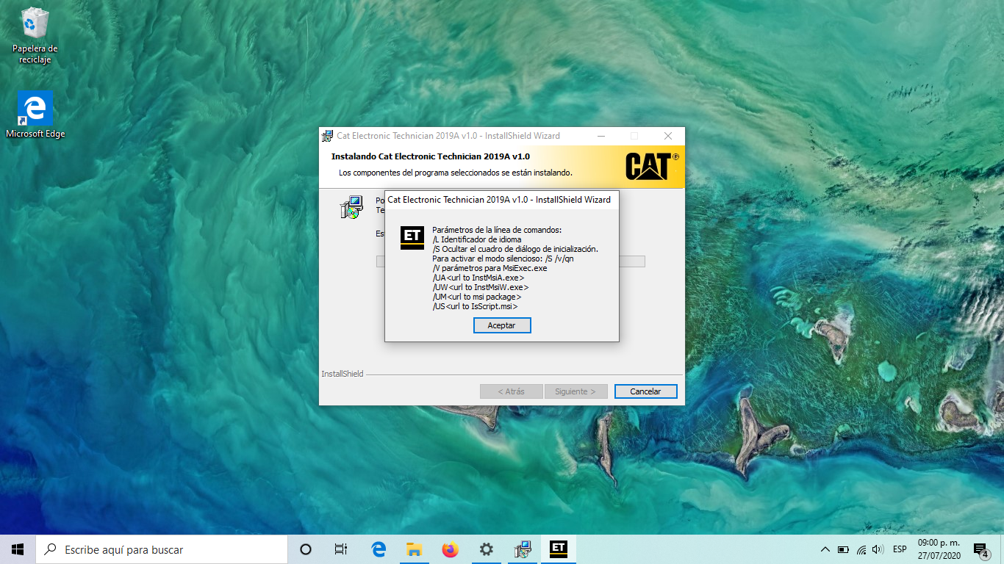Image resolution: width=1004 pixels, height=564 pixels.
Task: Open File Explorer from the taskbar
Action: pos(415,549)
